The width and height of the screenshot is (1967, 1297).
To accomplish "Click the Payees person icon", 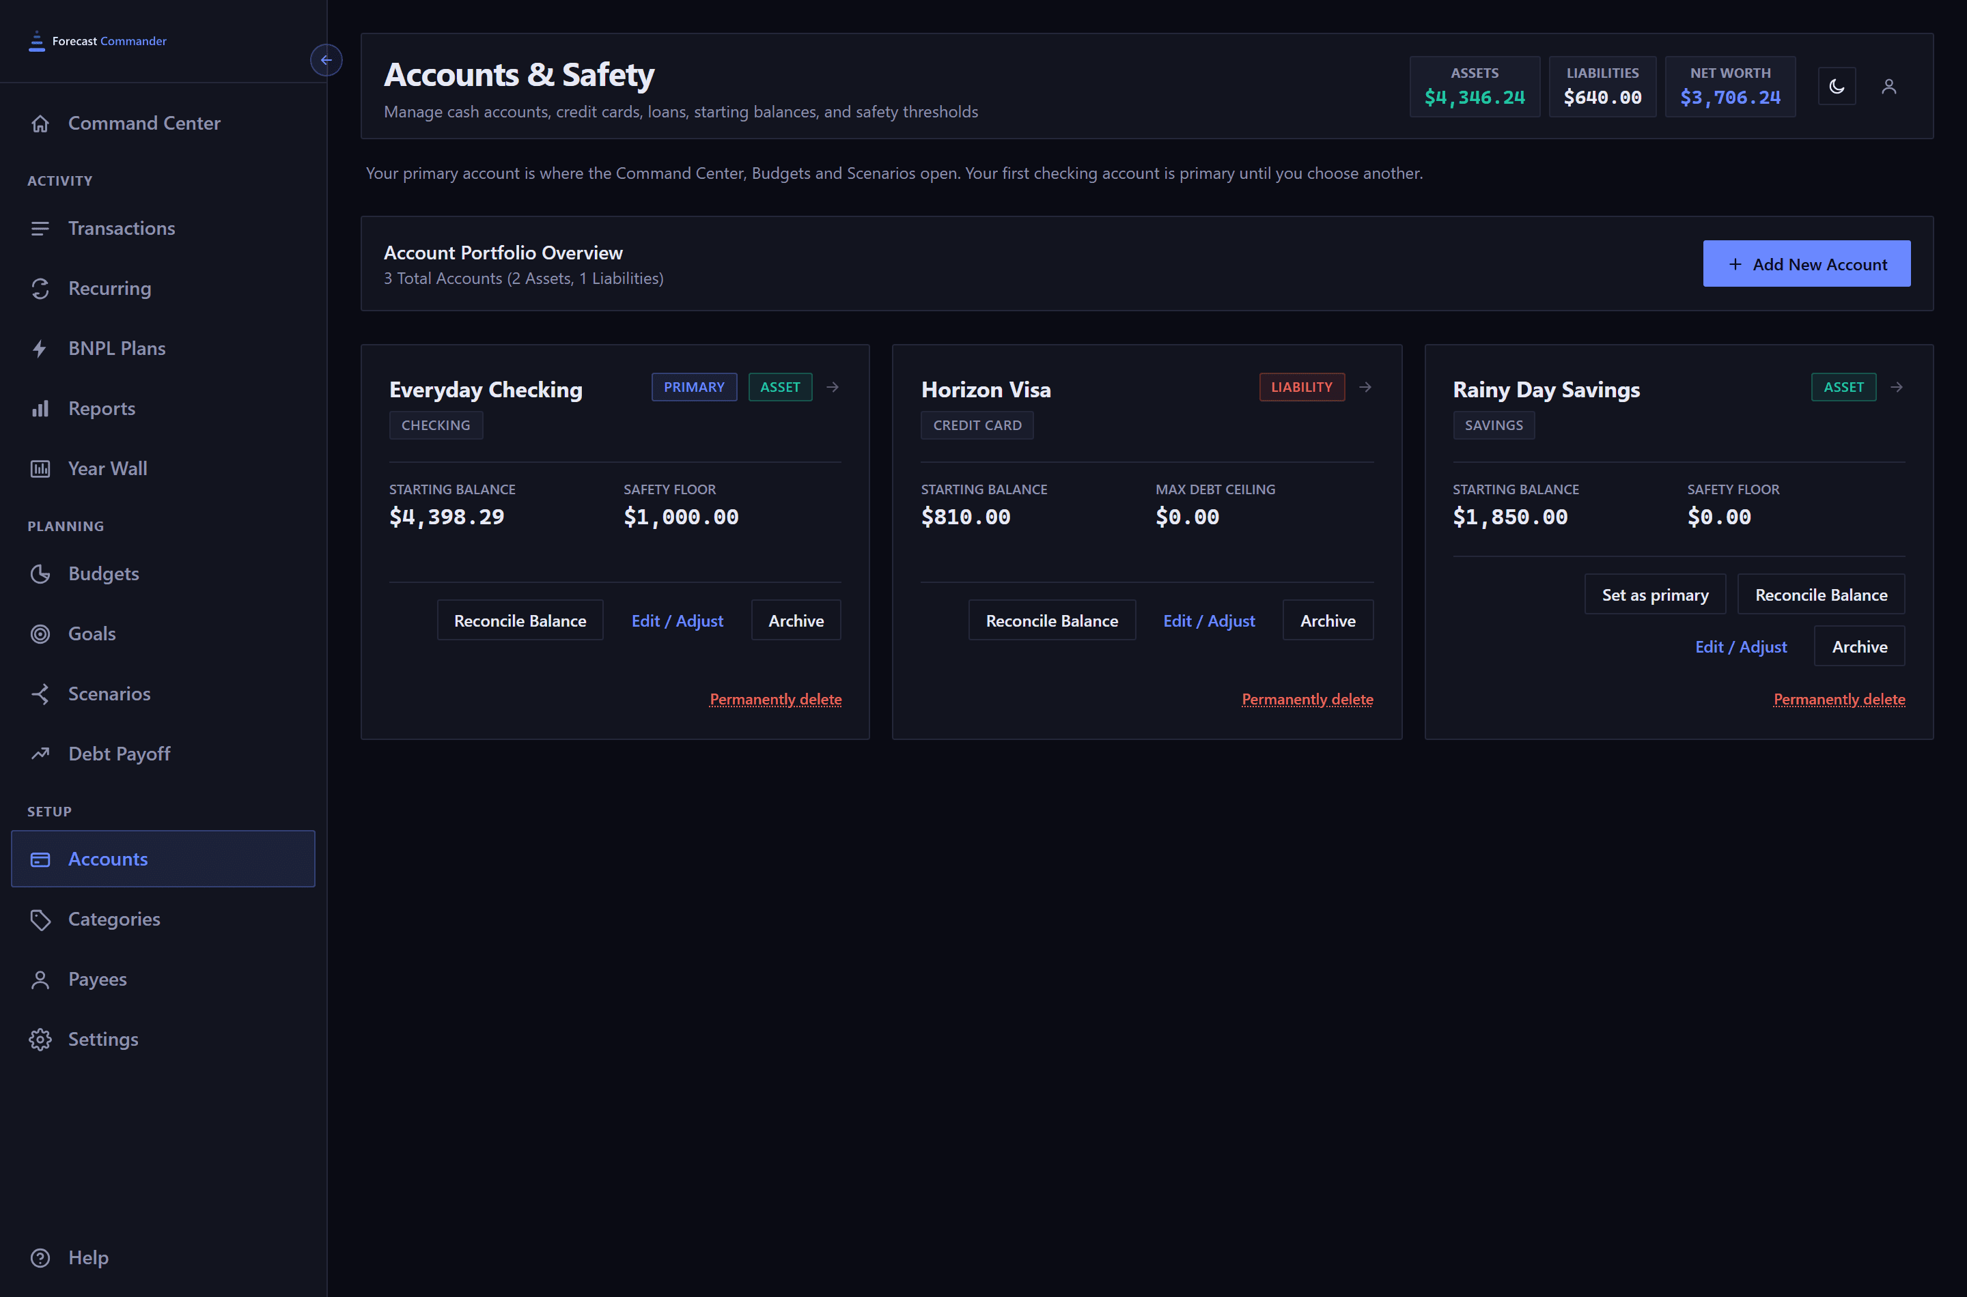I will click(40, 980).
